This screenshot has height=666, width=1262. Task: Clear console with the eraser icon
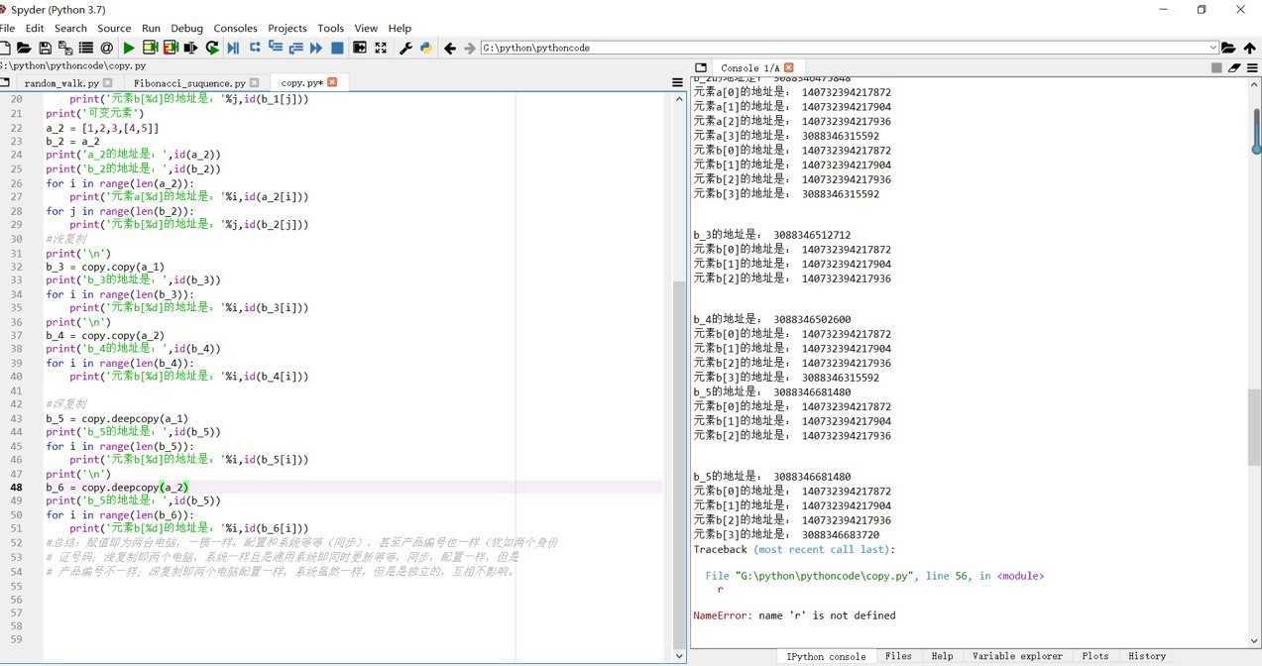[x=1234, y=67]
